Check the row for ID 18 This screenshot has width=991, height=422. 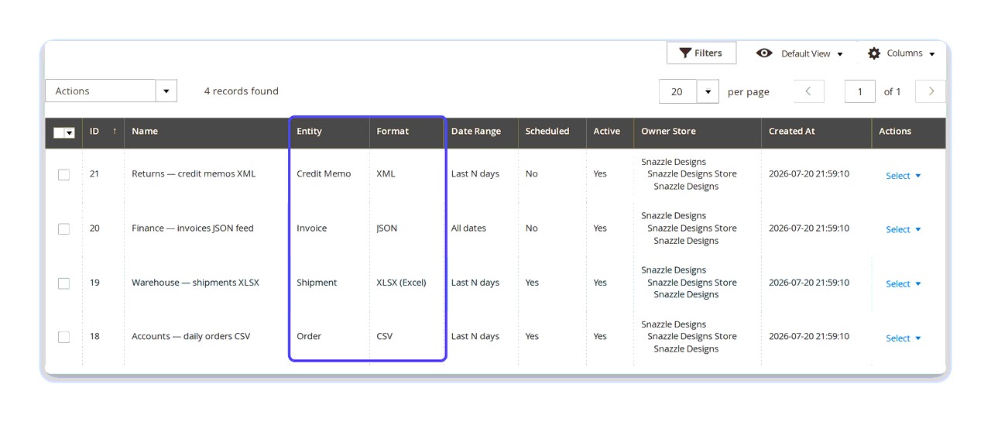click(x=63, y=338)
